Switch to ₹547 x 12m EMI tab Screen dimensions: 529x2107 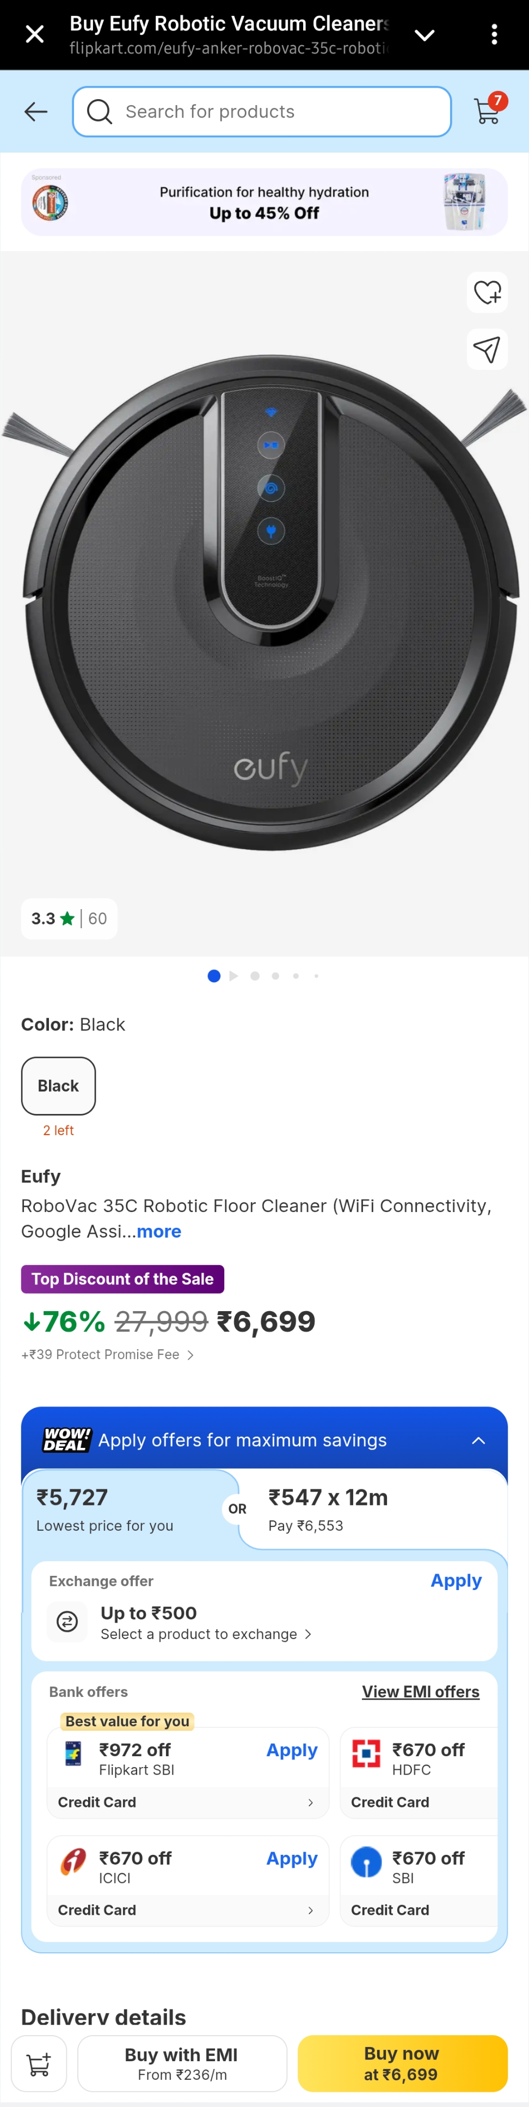pyautogui.click(x=372, y=1510)
